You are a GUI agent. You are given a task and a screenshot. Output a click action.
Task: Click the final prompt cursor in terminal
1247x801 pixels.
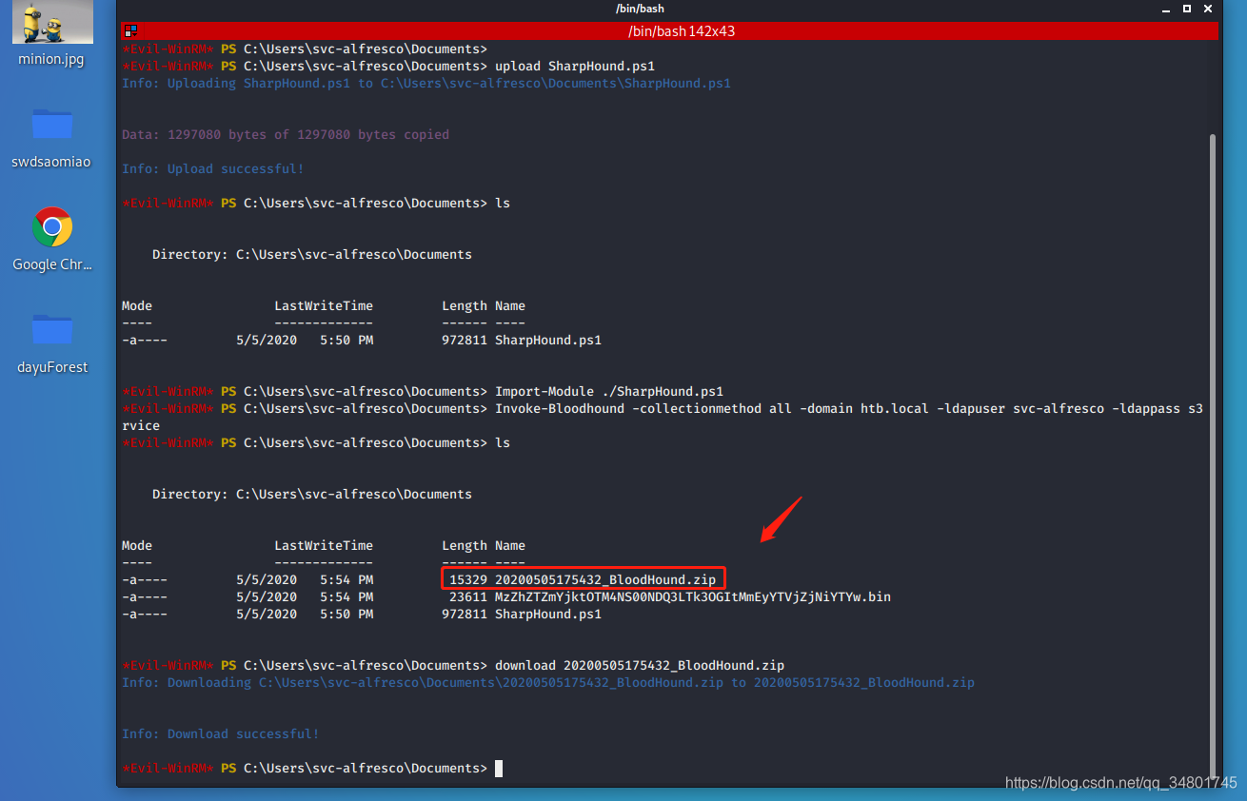click(499, 769)
